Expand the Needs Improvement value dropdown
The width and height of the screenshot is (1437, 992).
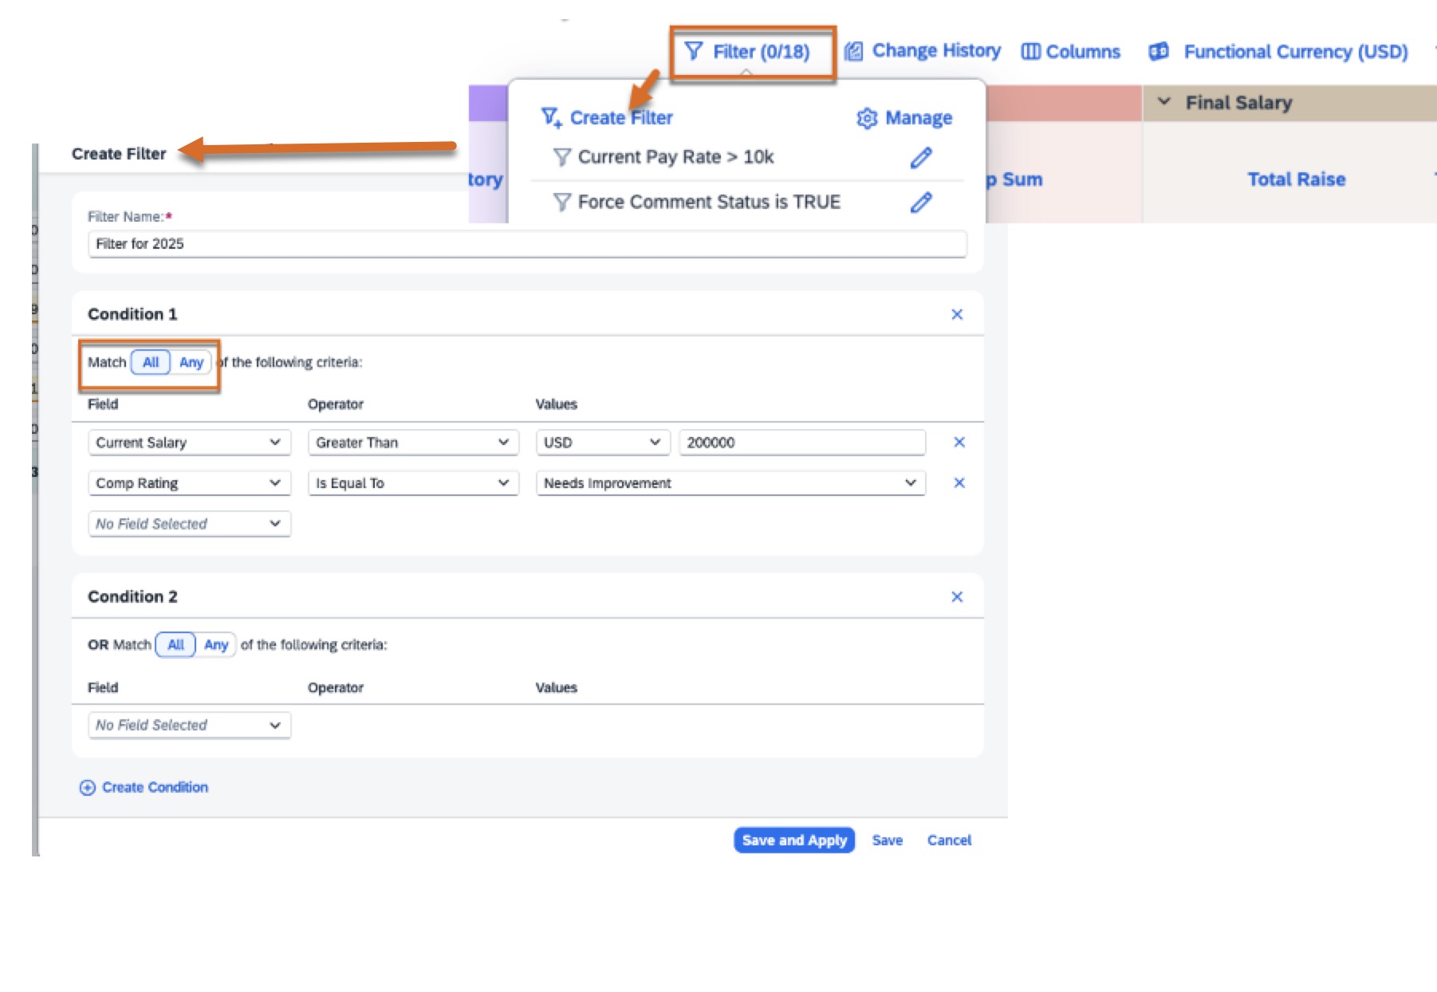point(730,483)
